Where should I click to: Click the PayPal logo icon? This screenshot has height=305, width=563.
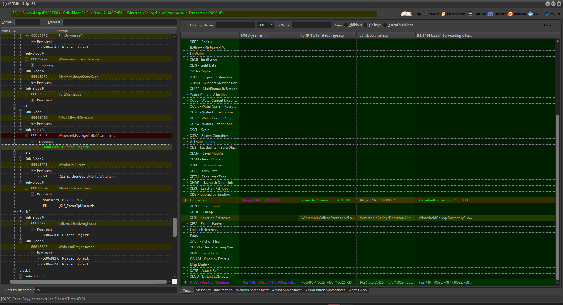[547, 14]
